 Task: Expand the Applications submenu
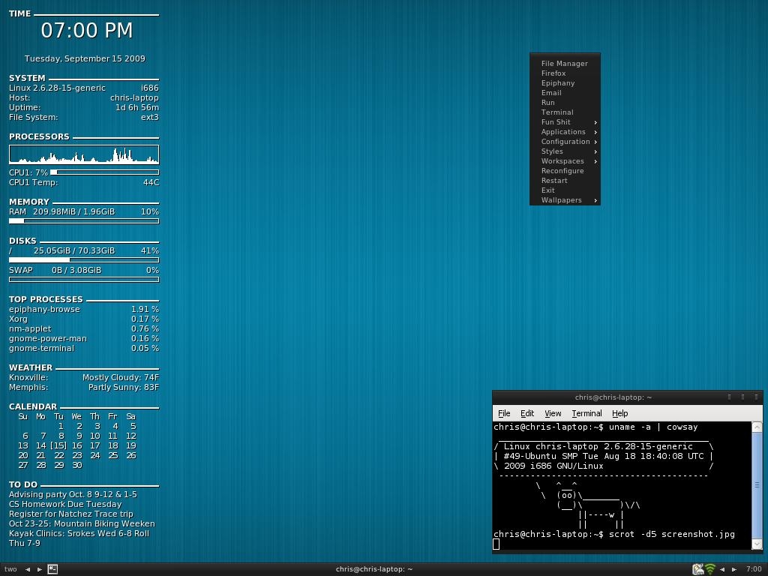coord(564,132)
